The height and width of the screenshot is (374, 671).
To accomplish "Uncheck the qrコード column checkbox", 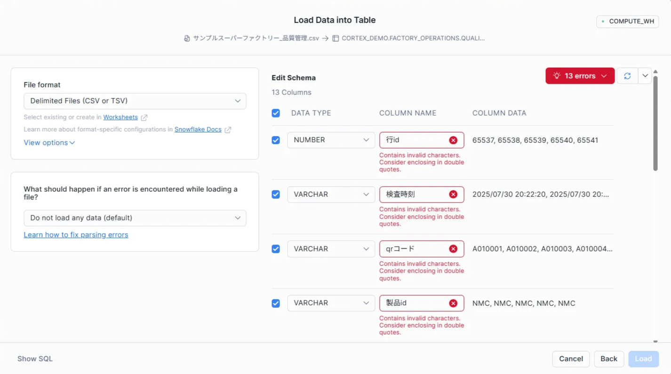I will (276, 249).
